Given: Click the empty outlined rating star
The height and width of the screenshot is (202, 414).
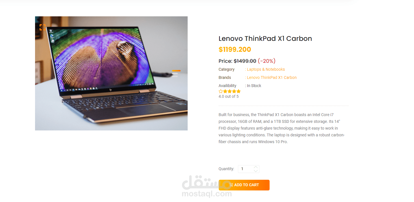Looking at the screenshot, I should click(221, 91).
